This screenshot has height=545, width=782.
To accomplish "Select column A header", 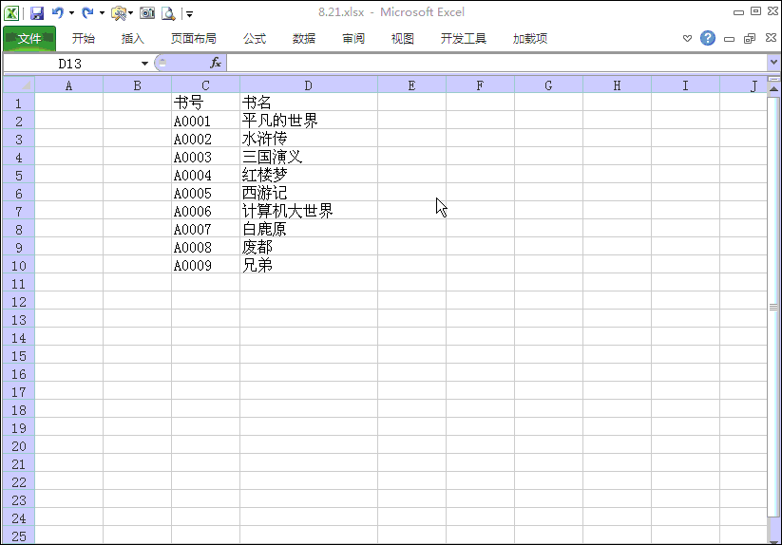I will point(68,85).
